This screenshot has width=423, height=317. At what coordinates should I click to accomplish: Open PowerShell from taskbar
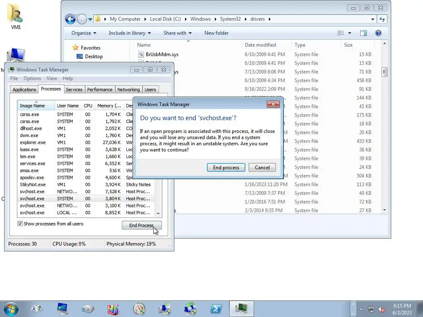pyautogui.click(x=216, y=309)
